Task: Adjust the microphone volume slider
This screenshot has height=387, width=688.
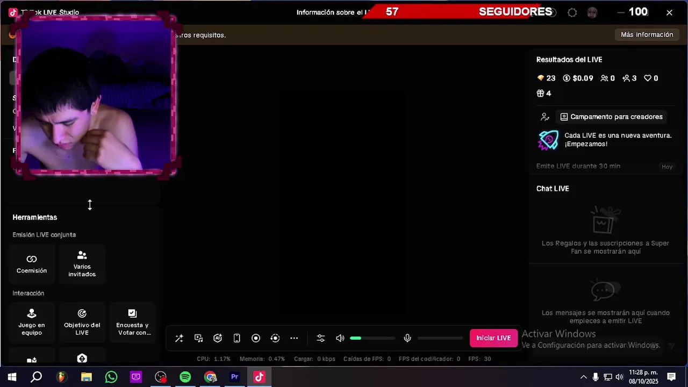Action: [x=440, y=338]
